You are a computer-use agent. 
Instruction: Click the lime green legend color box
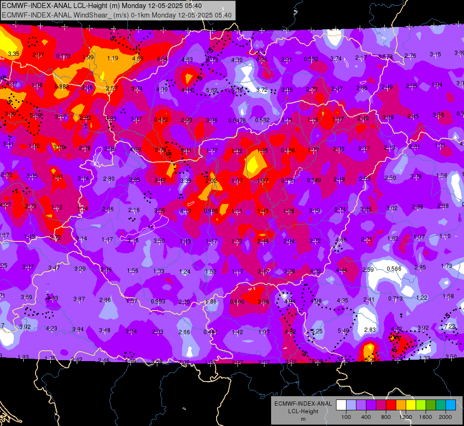coord(421,405)
